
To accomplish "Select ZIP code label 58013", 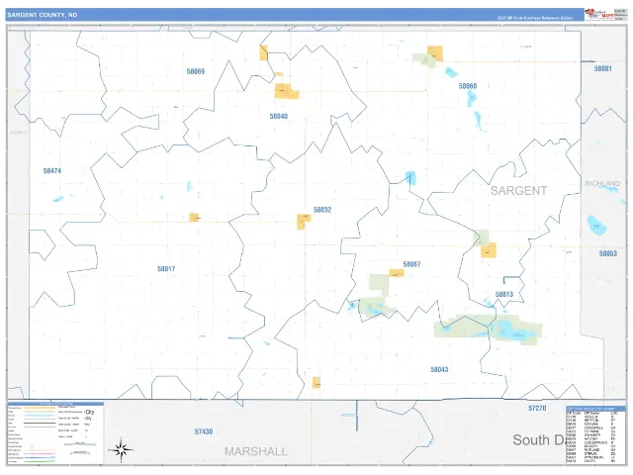I will pos(504,295).
